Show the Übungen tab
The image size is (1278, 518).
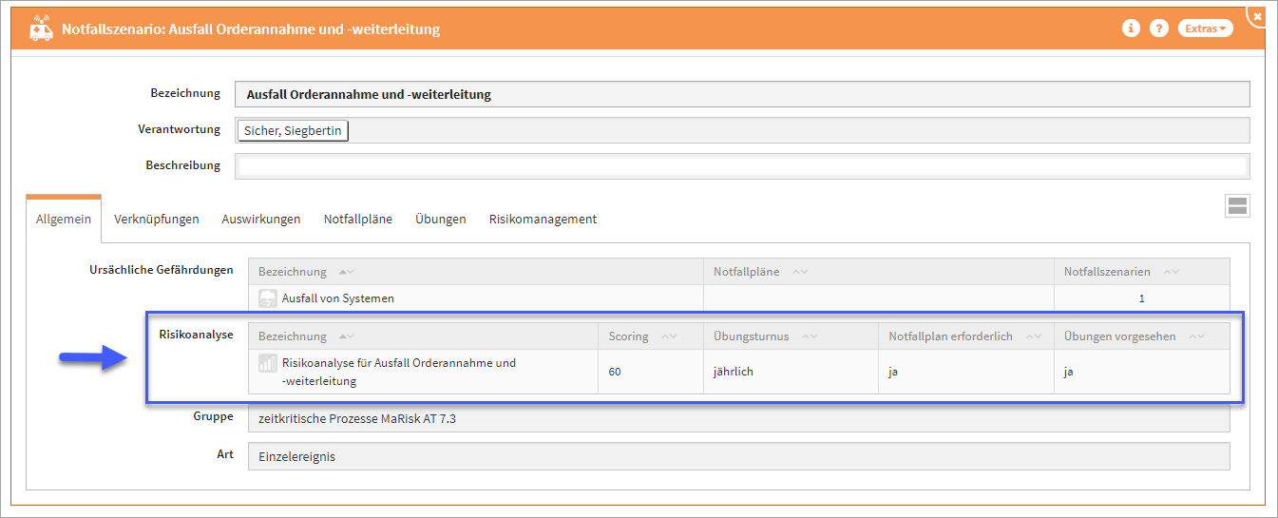[441, 219]
